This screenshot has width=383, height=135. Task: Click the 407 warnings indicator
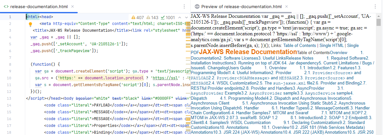coord(138,17)
